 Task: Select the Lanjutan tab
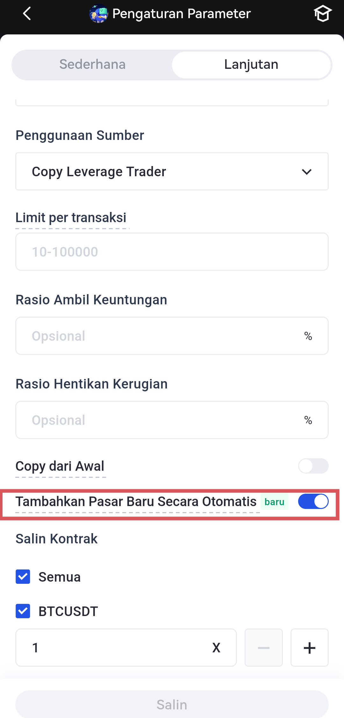tap(251, 65)
